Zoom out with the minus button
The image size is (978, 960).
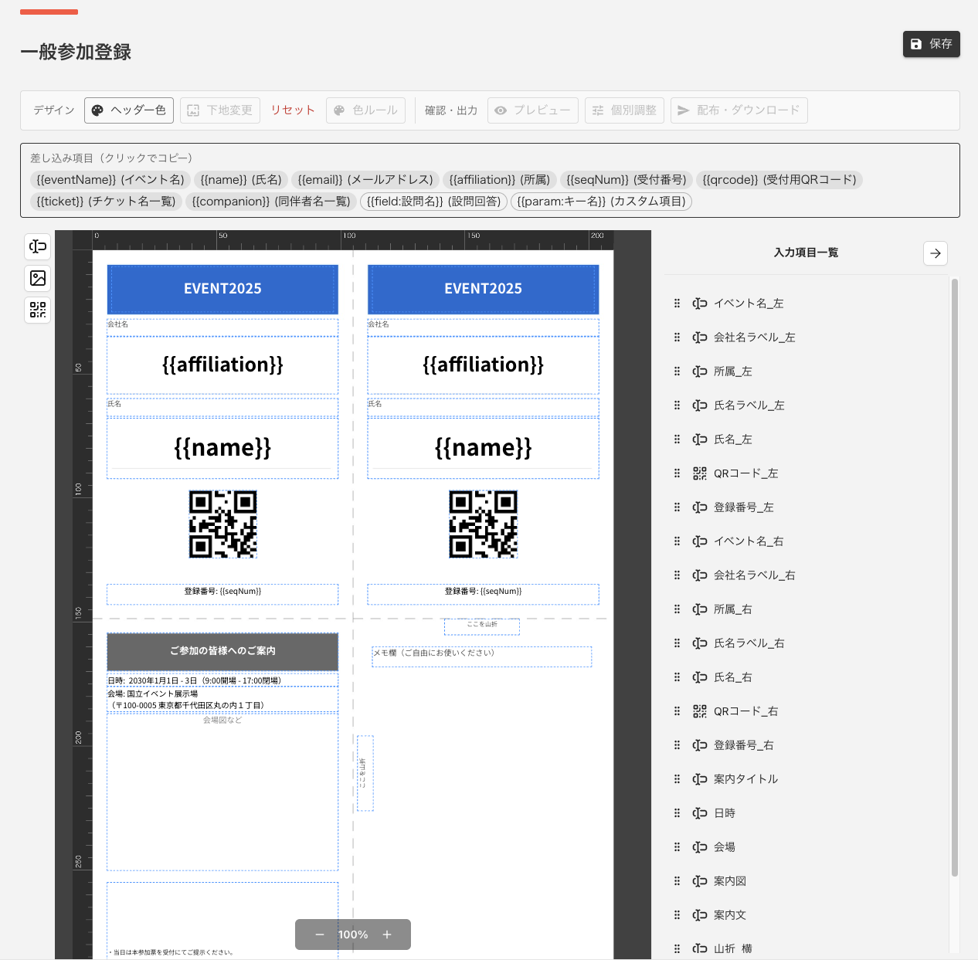point(320,935)
